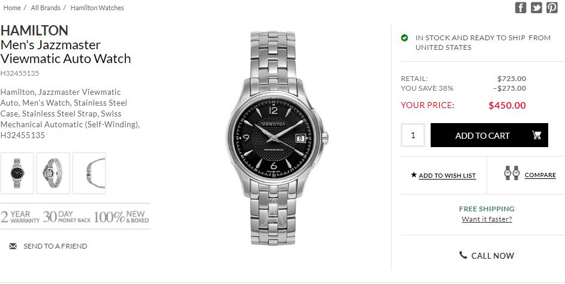This screenshot has height=284, width=565.
Task: Navigate to Hamilton Watches breadcrumb
Action: tap(97, 8)
